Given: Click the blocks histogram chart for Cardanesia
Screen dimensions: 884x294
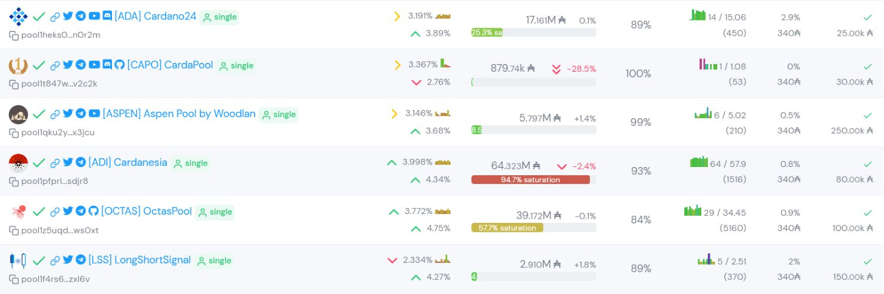Looking at the screenshot, I should coord(698,162).
